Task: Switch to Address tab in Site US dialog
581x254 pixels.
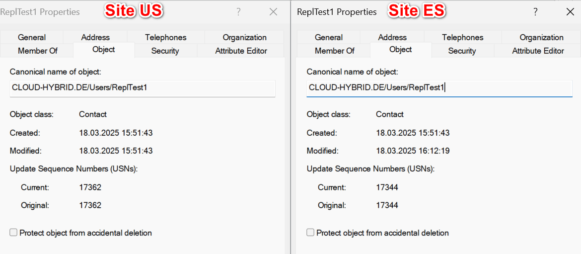Action: point(95,37)
